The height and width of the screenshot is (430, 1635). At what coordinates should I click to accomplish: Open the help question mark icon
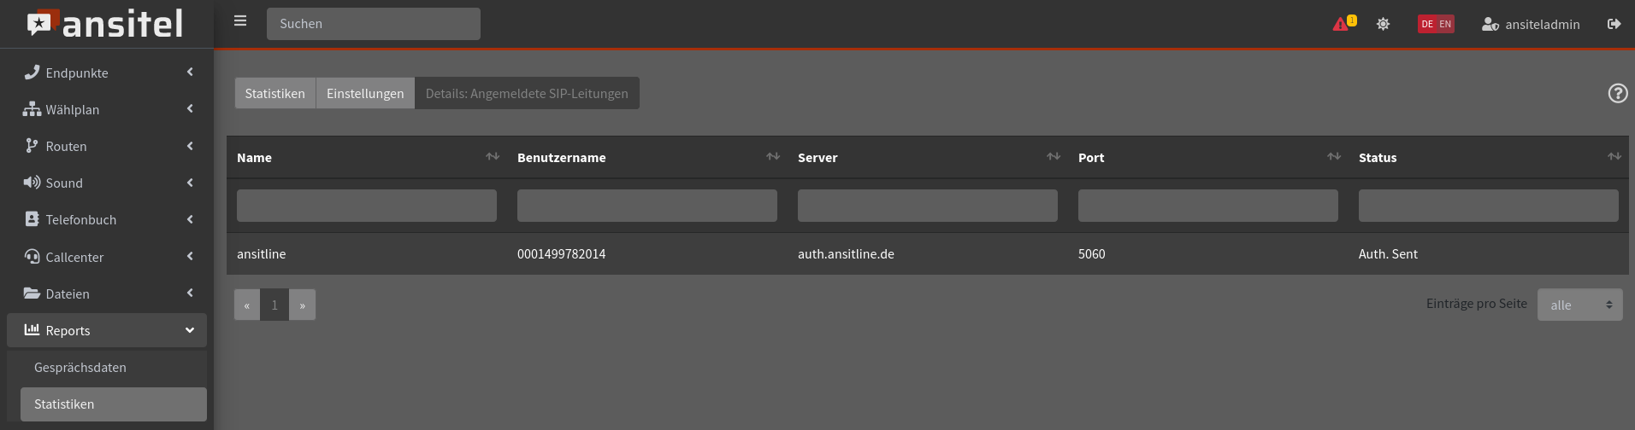pyautogui.click(x=1617, y=93)
